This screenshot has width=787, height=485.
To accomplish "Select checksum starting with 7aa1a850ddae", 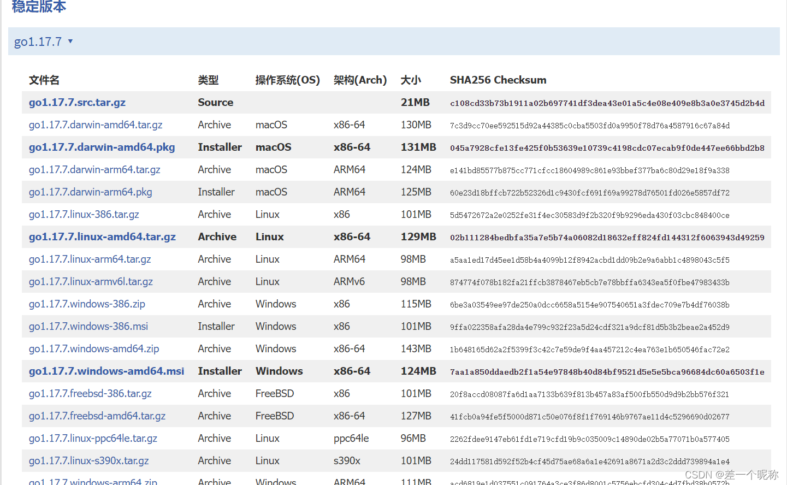I will (x=607, y=372).
